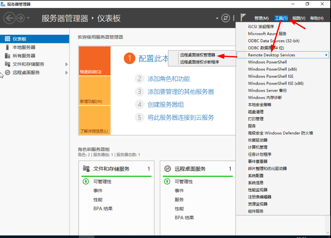
Task: Refresh the Server Manager dashboard
Action: [225, 18]
